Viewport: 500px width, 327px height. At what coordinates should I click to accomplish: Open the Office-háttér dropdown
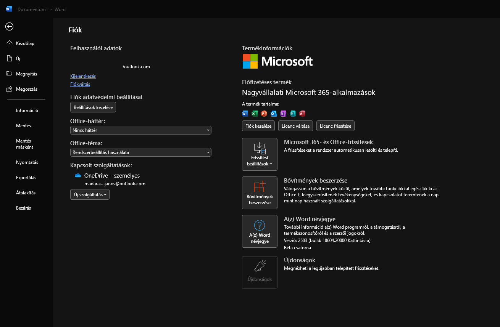[x=141, y=130]
